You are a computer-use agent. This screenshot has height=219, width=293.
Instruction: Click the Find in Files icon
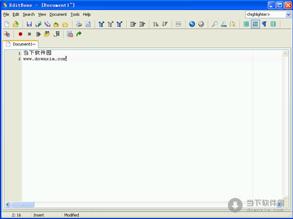tap(232, 24)
